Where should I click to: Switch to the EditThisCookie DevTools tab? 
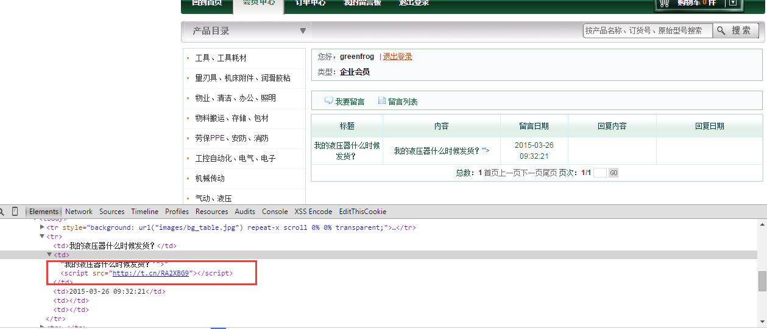click(362, 212)
